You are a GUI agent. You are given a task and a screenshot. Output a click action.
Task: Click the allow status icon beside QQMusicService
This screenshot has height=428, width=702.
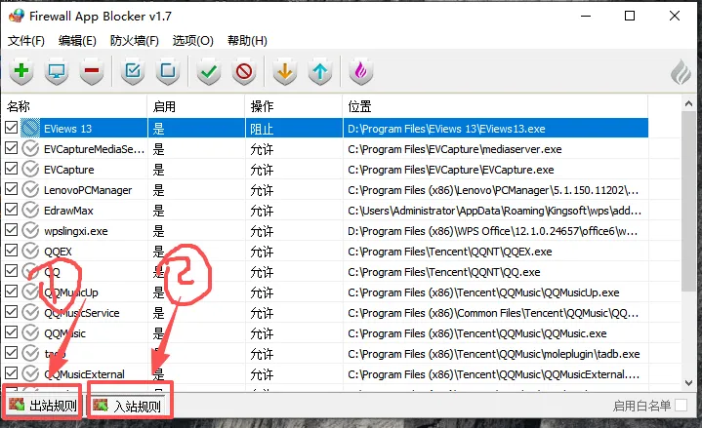(x=30, y=313)
